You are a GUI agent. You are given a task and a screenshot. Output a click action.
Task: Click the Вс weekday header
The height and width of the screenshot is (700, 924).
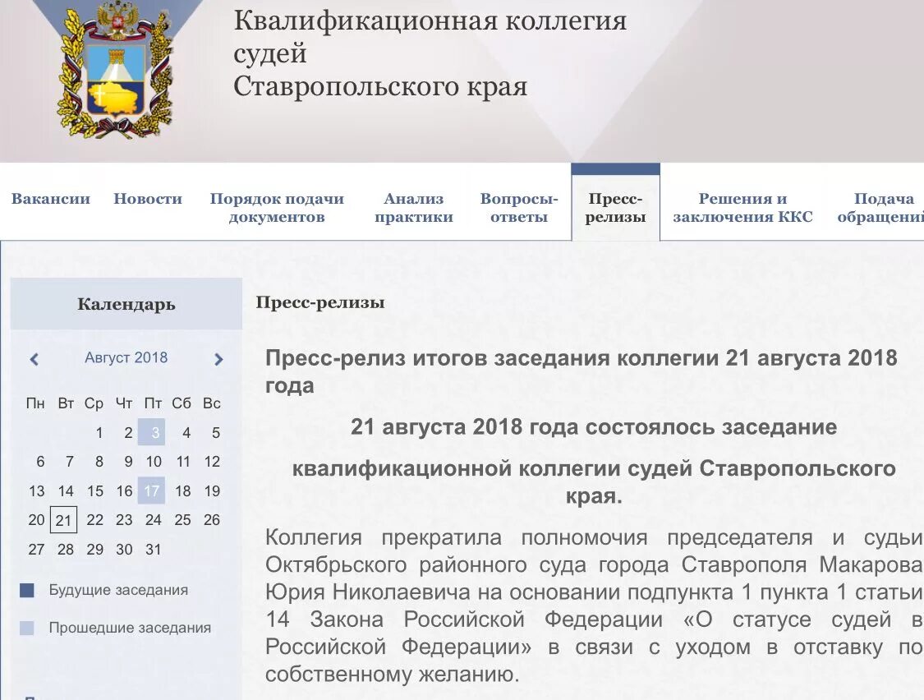(212, 403)
